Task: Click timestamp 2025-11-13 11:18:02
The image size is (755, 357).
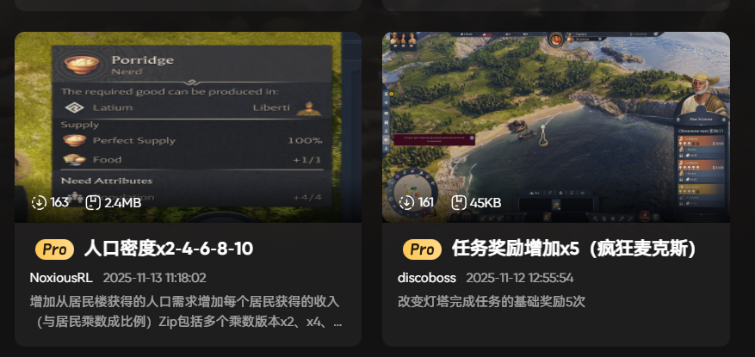Action: 155,278
